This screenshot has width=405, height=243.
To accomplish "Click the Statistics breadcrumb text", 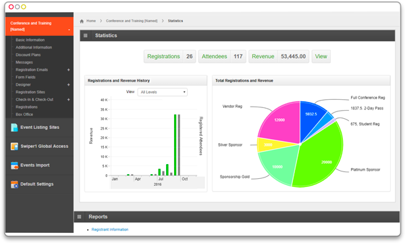I will [175, 21].
